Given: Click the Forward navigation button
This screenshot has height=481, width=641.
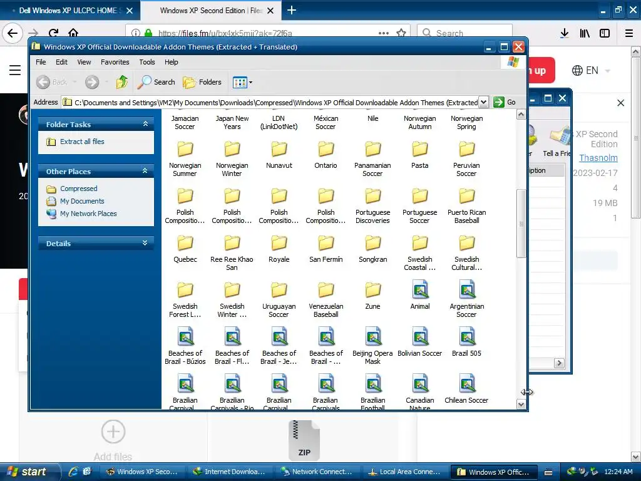Looking at the screenshot, I should 92,82.
